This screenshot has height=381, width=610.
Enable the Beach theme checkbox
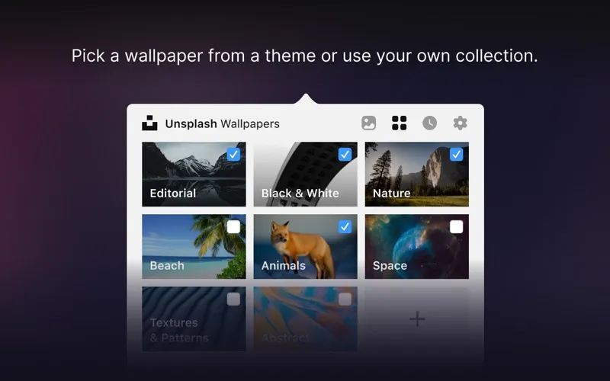233,226
